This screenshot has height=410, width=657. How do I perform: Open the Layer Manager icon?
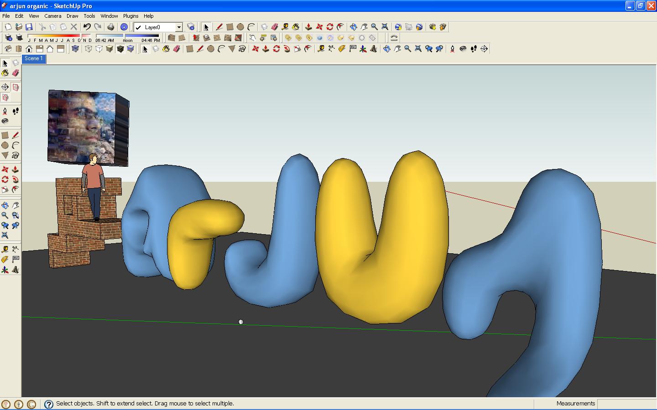click(191, 27)
